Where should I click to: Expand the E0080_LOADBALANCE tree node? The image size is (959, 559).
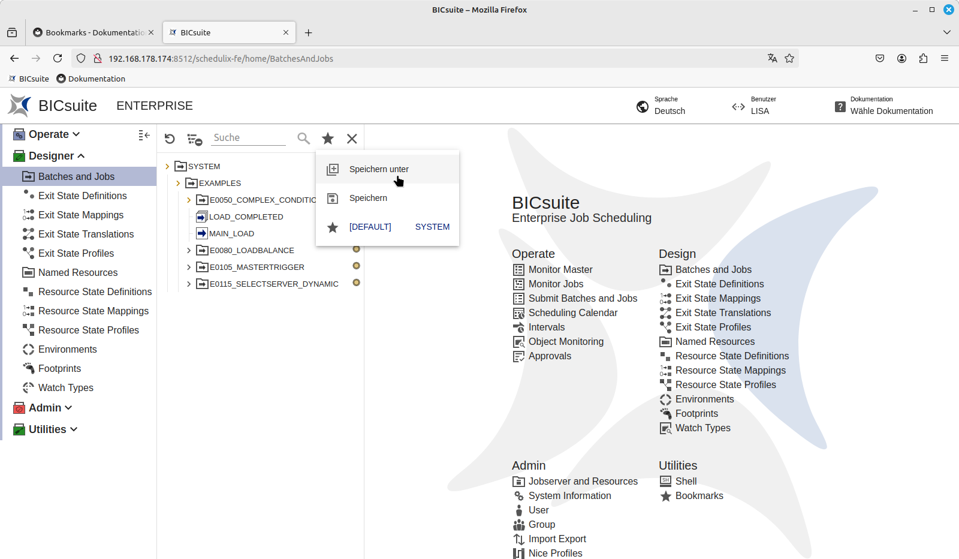(x=189, y=250)
